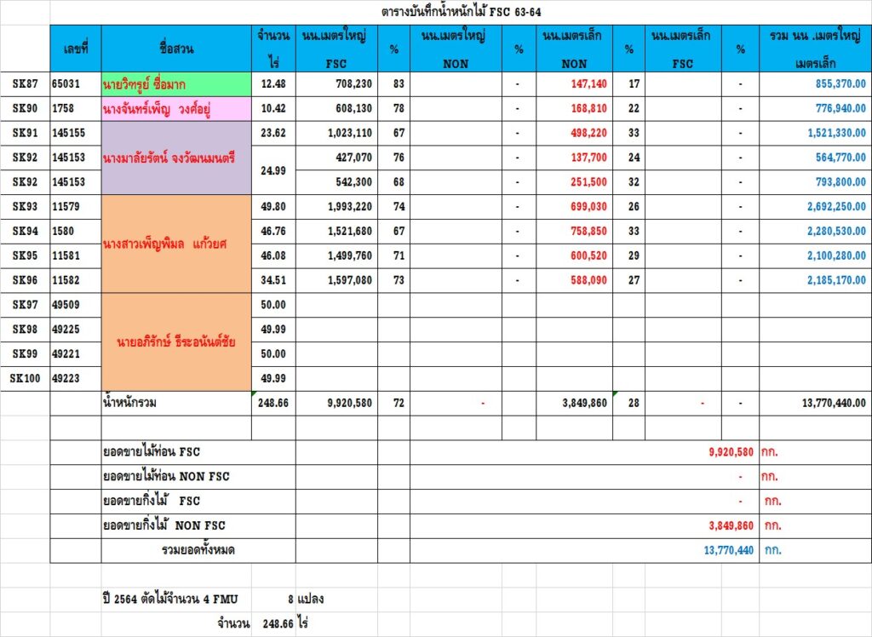Click FSC weight 708,230
872x637 pixels.
336,84
